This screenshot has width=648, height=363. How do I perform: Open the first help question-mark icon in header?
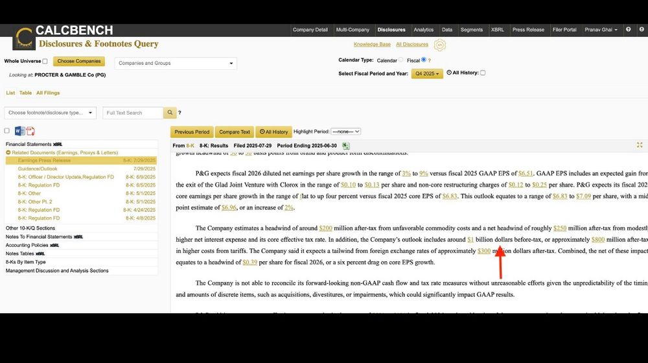[628, 29]
